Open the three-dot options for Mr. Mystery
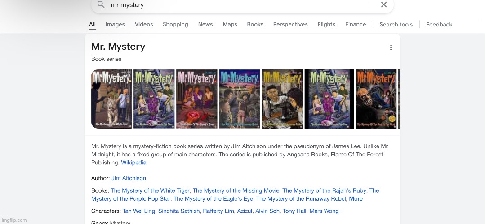This screenshot has height=224, width=485. click(x=391, y=47)
